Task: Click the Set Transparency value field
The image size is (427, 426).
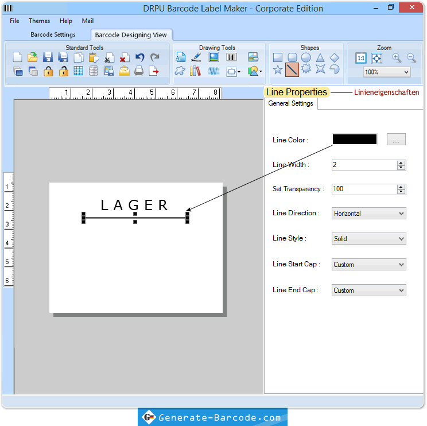Action: click(x=364, y=189)
